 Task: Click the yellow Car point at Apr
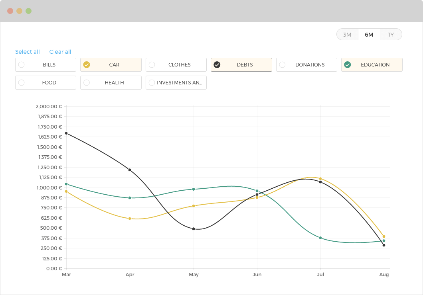pos(130,219)
